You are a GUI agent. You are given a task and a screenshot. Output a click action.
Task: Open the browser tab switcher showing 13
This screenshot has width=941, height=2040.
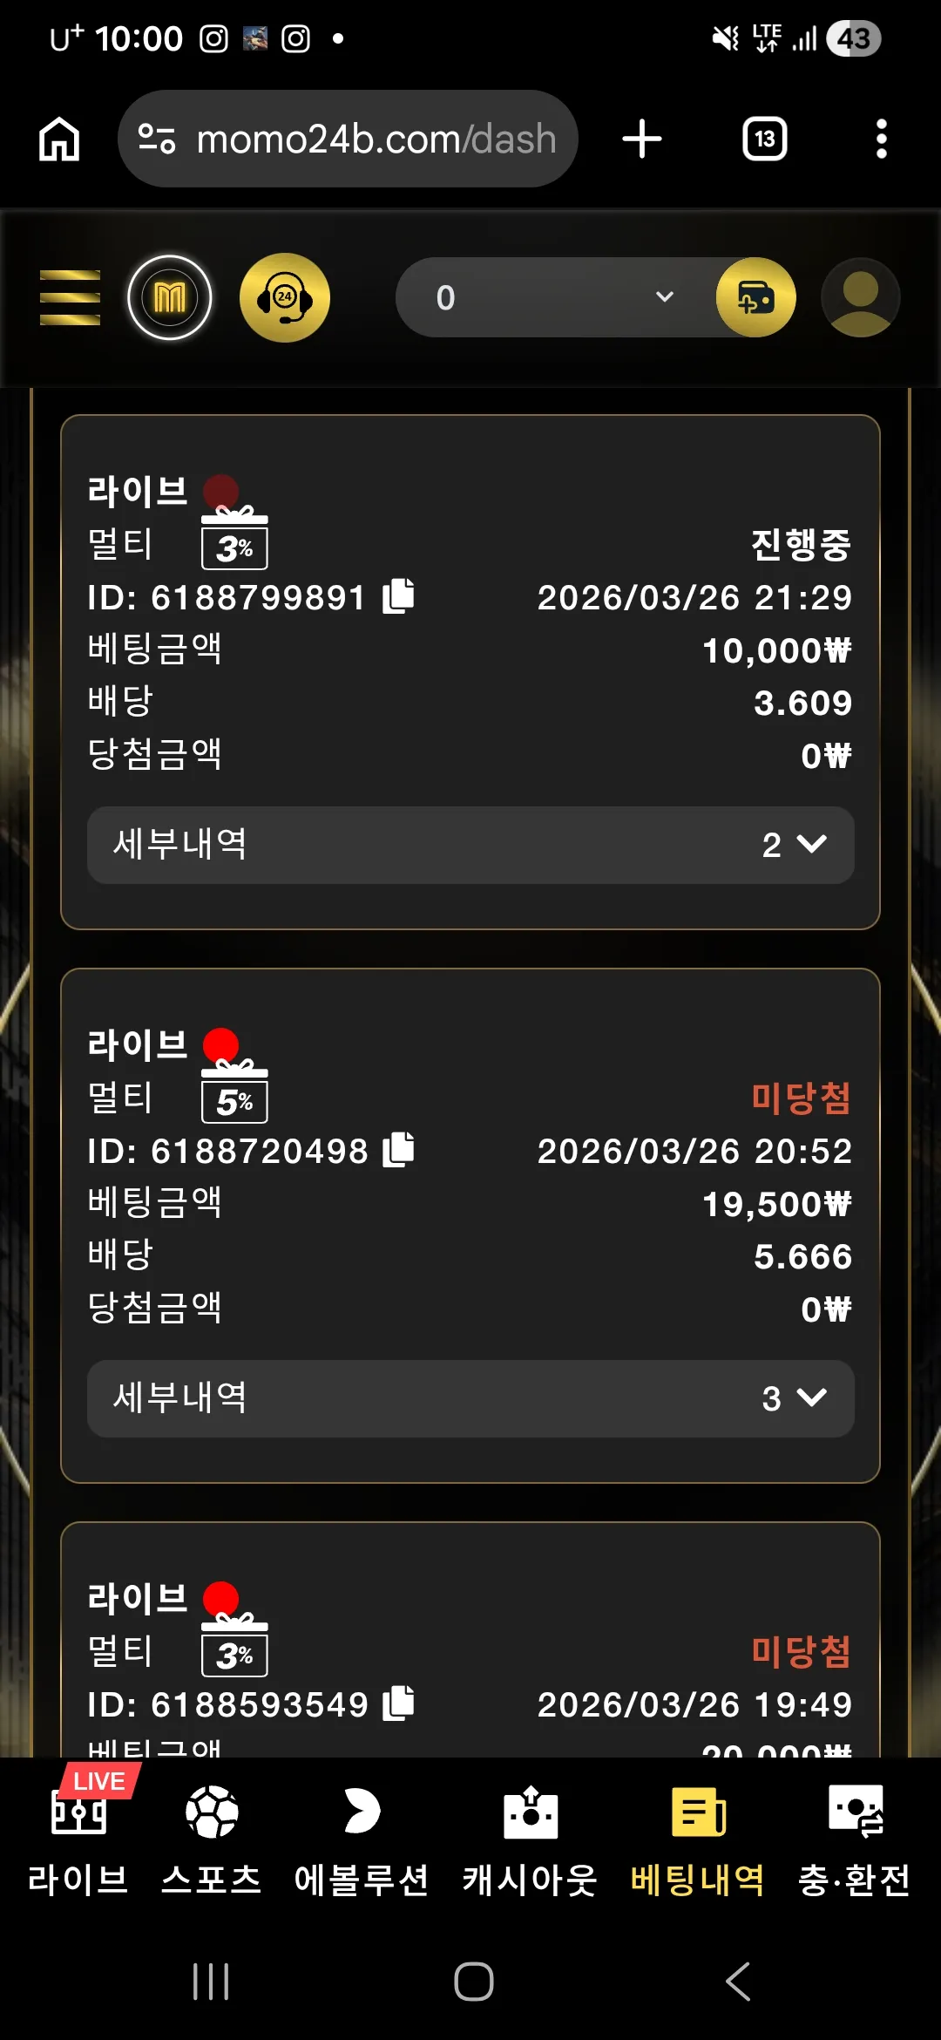[x=764, y=139]
